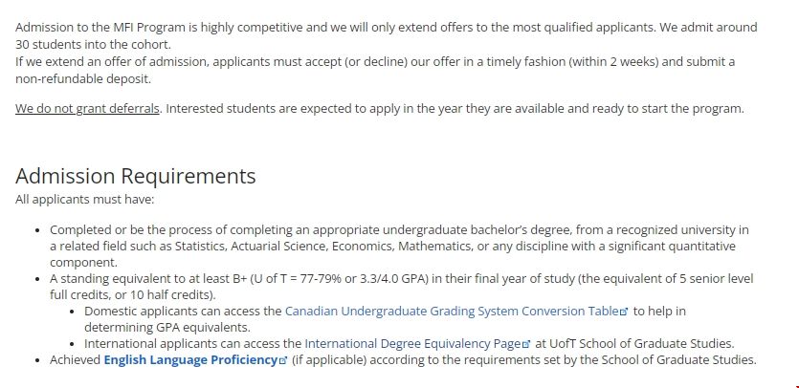Follow the English Language Proficiency link
The image size is (799, 388).
tap(189, 360)
